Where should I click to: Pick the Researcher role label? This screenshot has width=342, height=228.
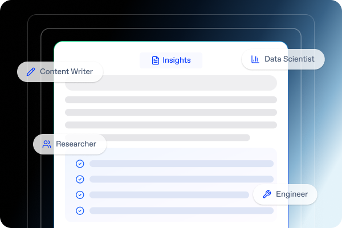[x=76, y=144]
